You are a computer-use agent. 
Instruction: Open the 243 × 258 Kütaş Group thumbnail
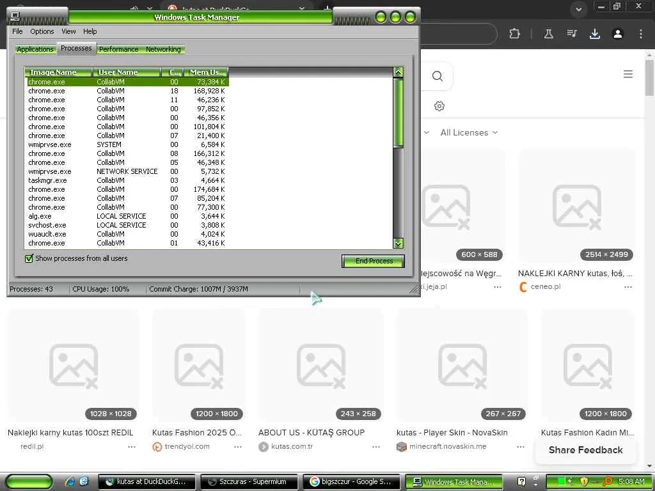click(x=320, y=366)
